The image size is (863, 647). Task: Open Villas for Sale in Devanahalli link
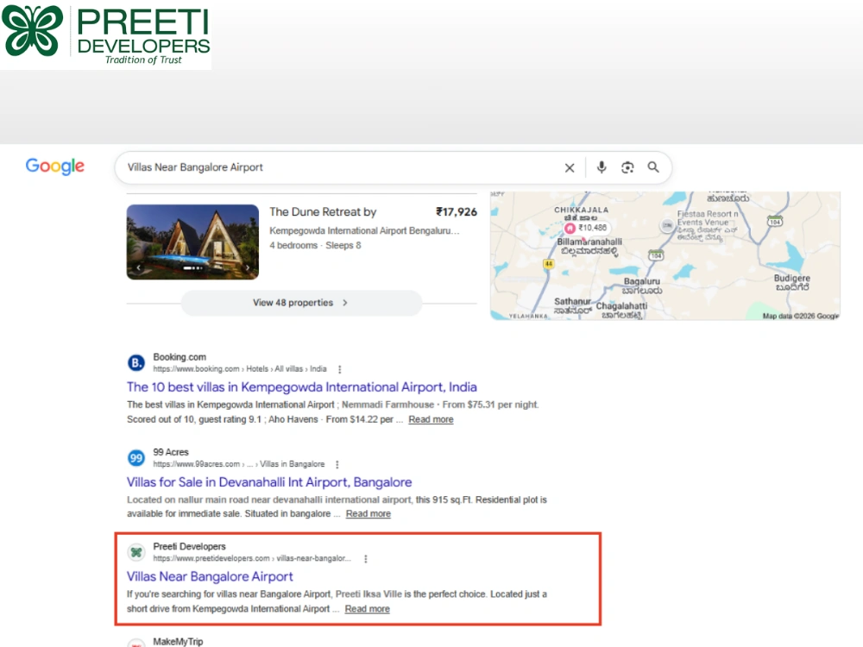coord(269,482)
